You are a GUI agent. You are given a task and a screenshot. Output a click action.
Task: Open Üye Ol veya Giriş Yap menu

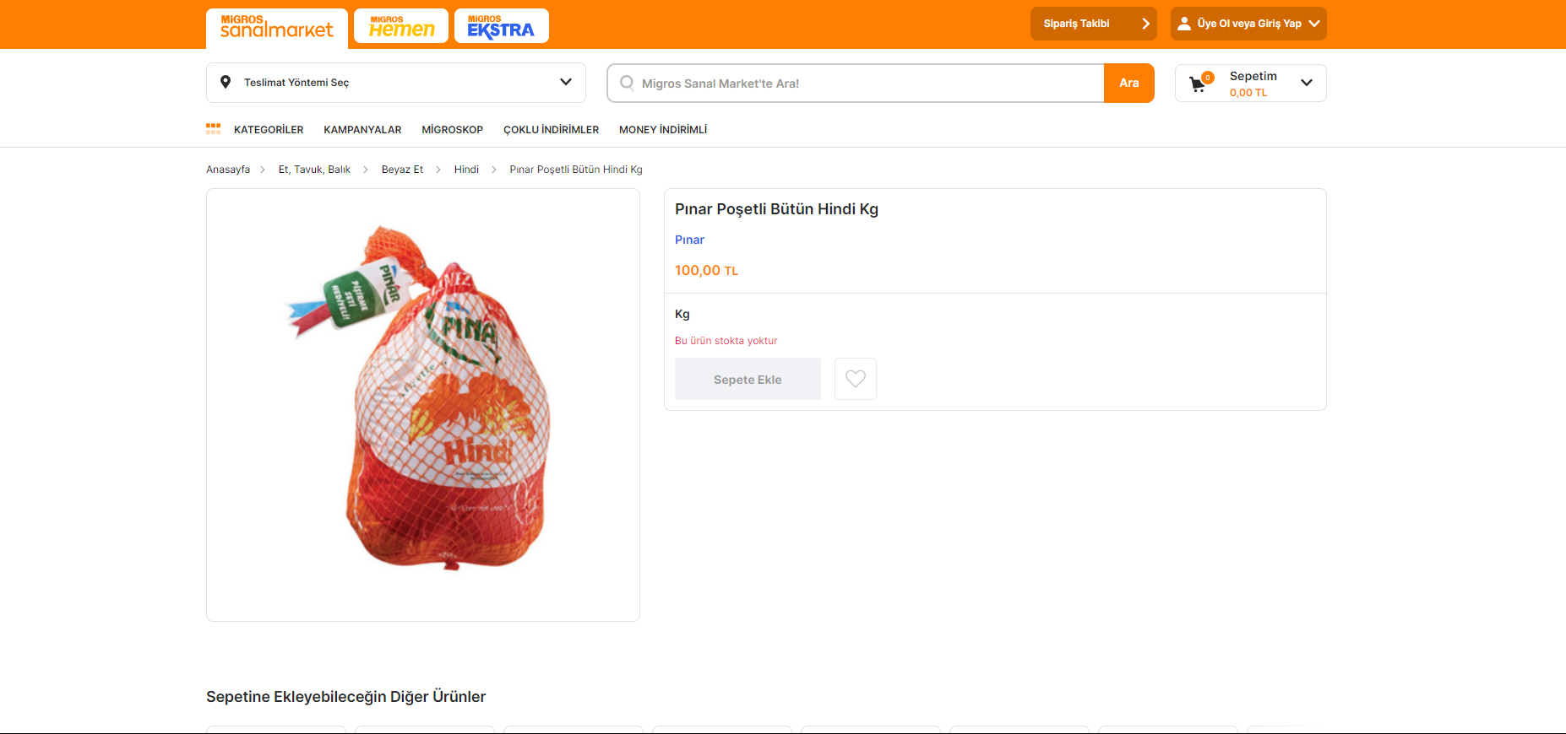[x=1248, y=24]
